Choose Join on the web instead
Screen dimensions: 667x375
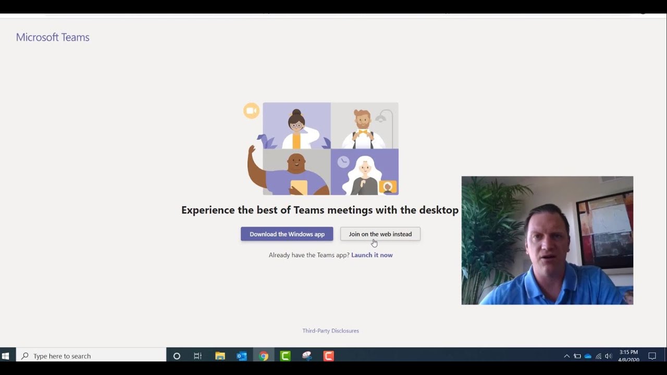point(380,234)
